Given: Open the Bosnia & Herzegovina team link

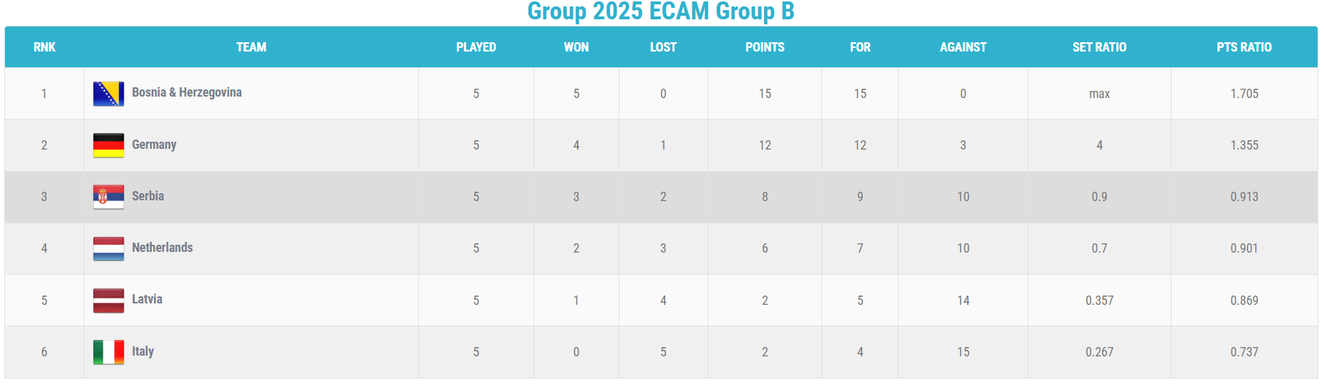Looking at the screenshot, I should click(x=187, y=92).
